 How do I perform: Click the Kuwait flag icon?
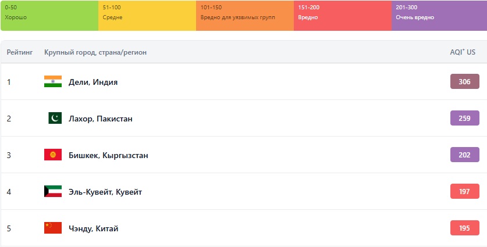click(53, 192)
